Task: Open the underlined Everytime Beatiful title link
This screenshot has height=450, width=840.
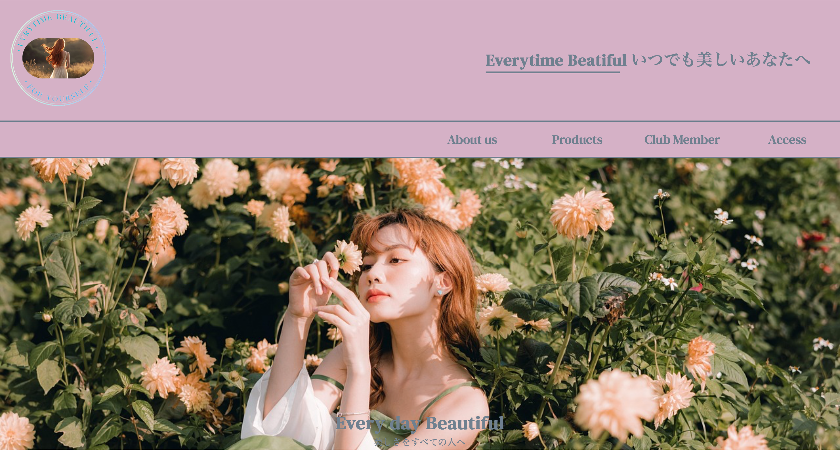Action: (556, 60)
